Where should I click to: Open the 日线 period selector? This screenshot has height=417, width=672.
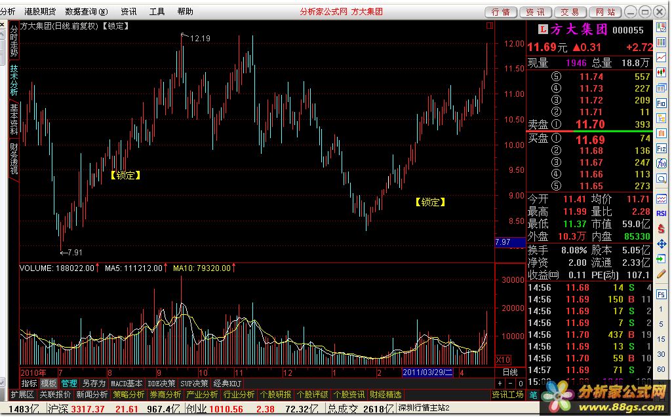510,372
